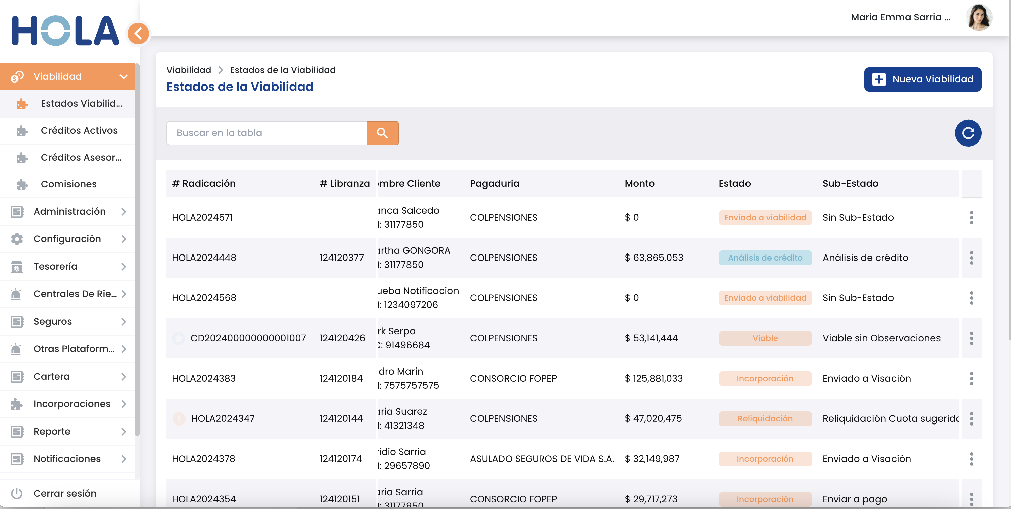The image size is (1011, 509).
Task: Click warning marker beside HOLA2024347
Action: [179, 418]
